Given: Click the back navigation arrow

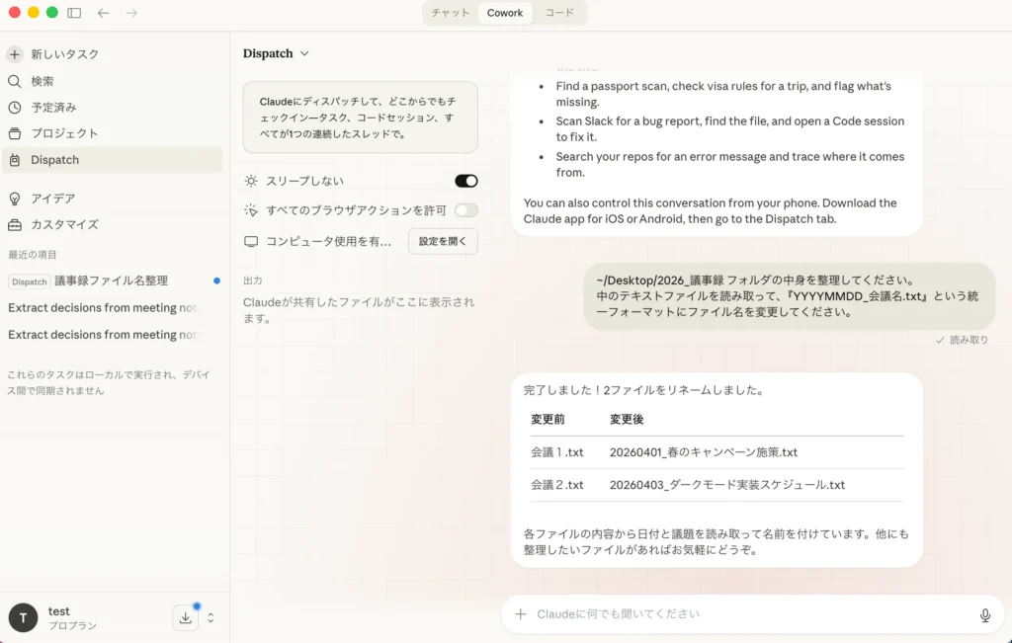Looking at the screenshot, I should pos(104,13).
